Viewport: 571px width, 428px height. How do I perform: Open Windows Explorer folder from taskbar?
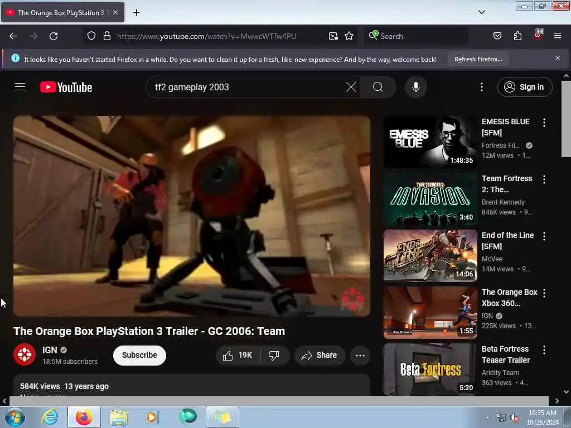coord(119,417)
